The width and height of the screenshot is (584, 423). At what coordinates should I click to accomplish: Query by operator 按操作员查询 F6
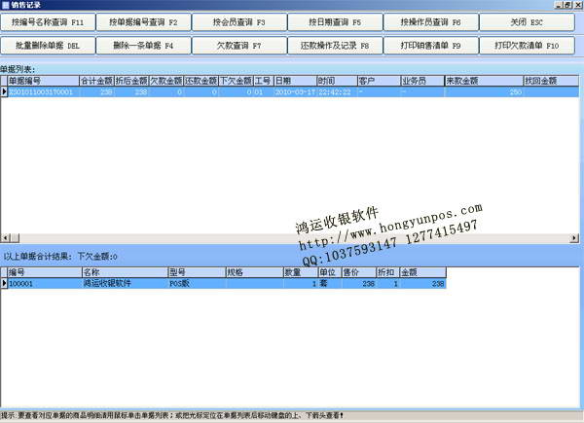(431, 22)
